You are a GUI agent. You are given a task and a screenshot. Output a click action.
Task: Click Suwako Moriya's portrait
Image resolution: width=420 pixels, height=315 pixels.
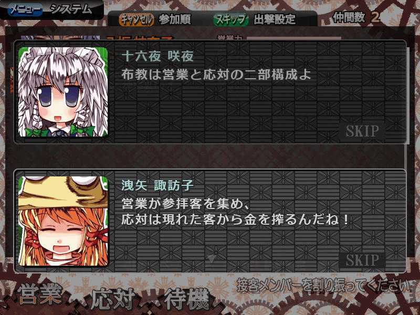click(63, 221)
